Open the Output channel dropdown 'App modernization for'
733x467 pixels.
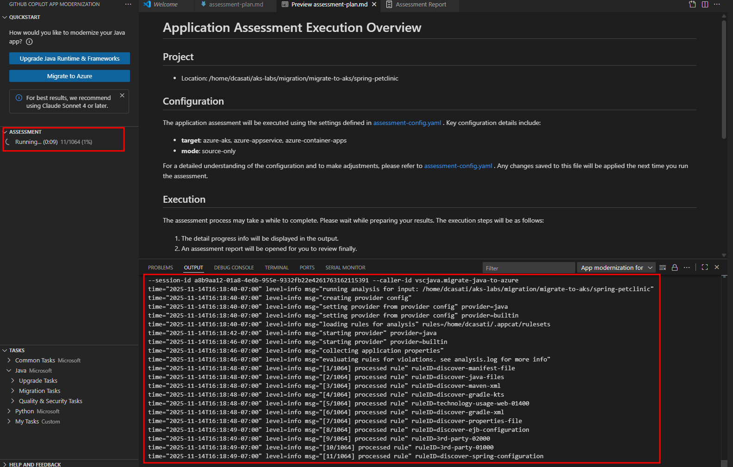[617, 268]
